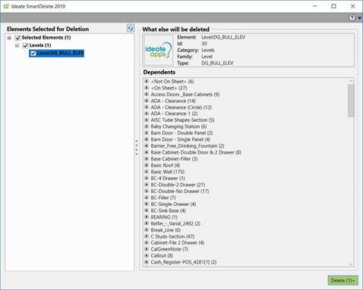The height and width of the screenshot is (290, 363).
Task: Expand the <On Sheet> (27) group
Action: tap(147, 88)
